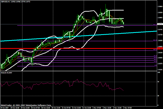Select the 100.0 Fibonacci level label

pyautogui.click(x=155, y=50)
